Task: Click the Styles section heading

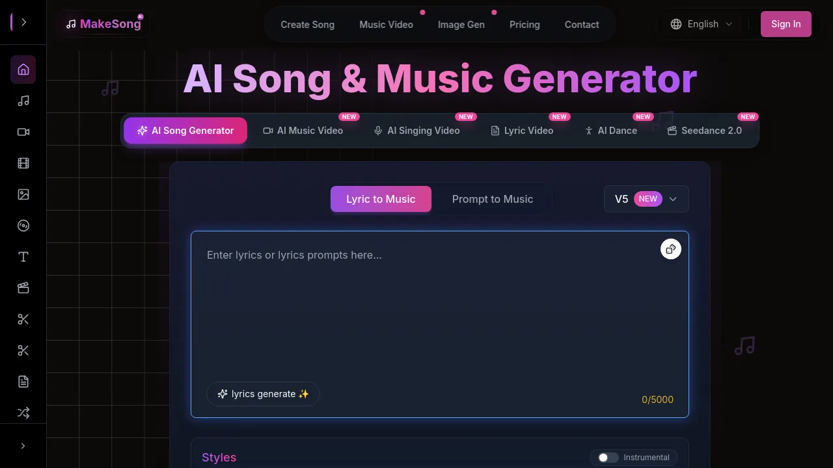Action: click(219, 458)
